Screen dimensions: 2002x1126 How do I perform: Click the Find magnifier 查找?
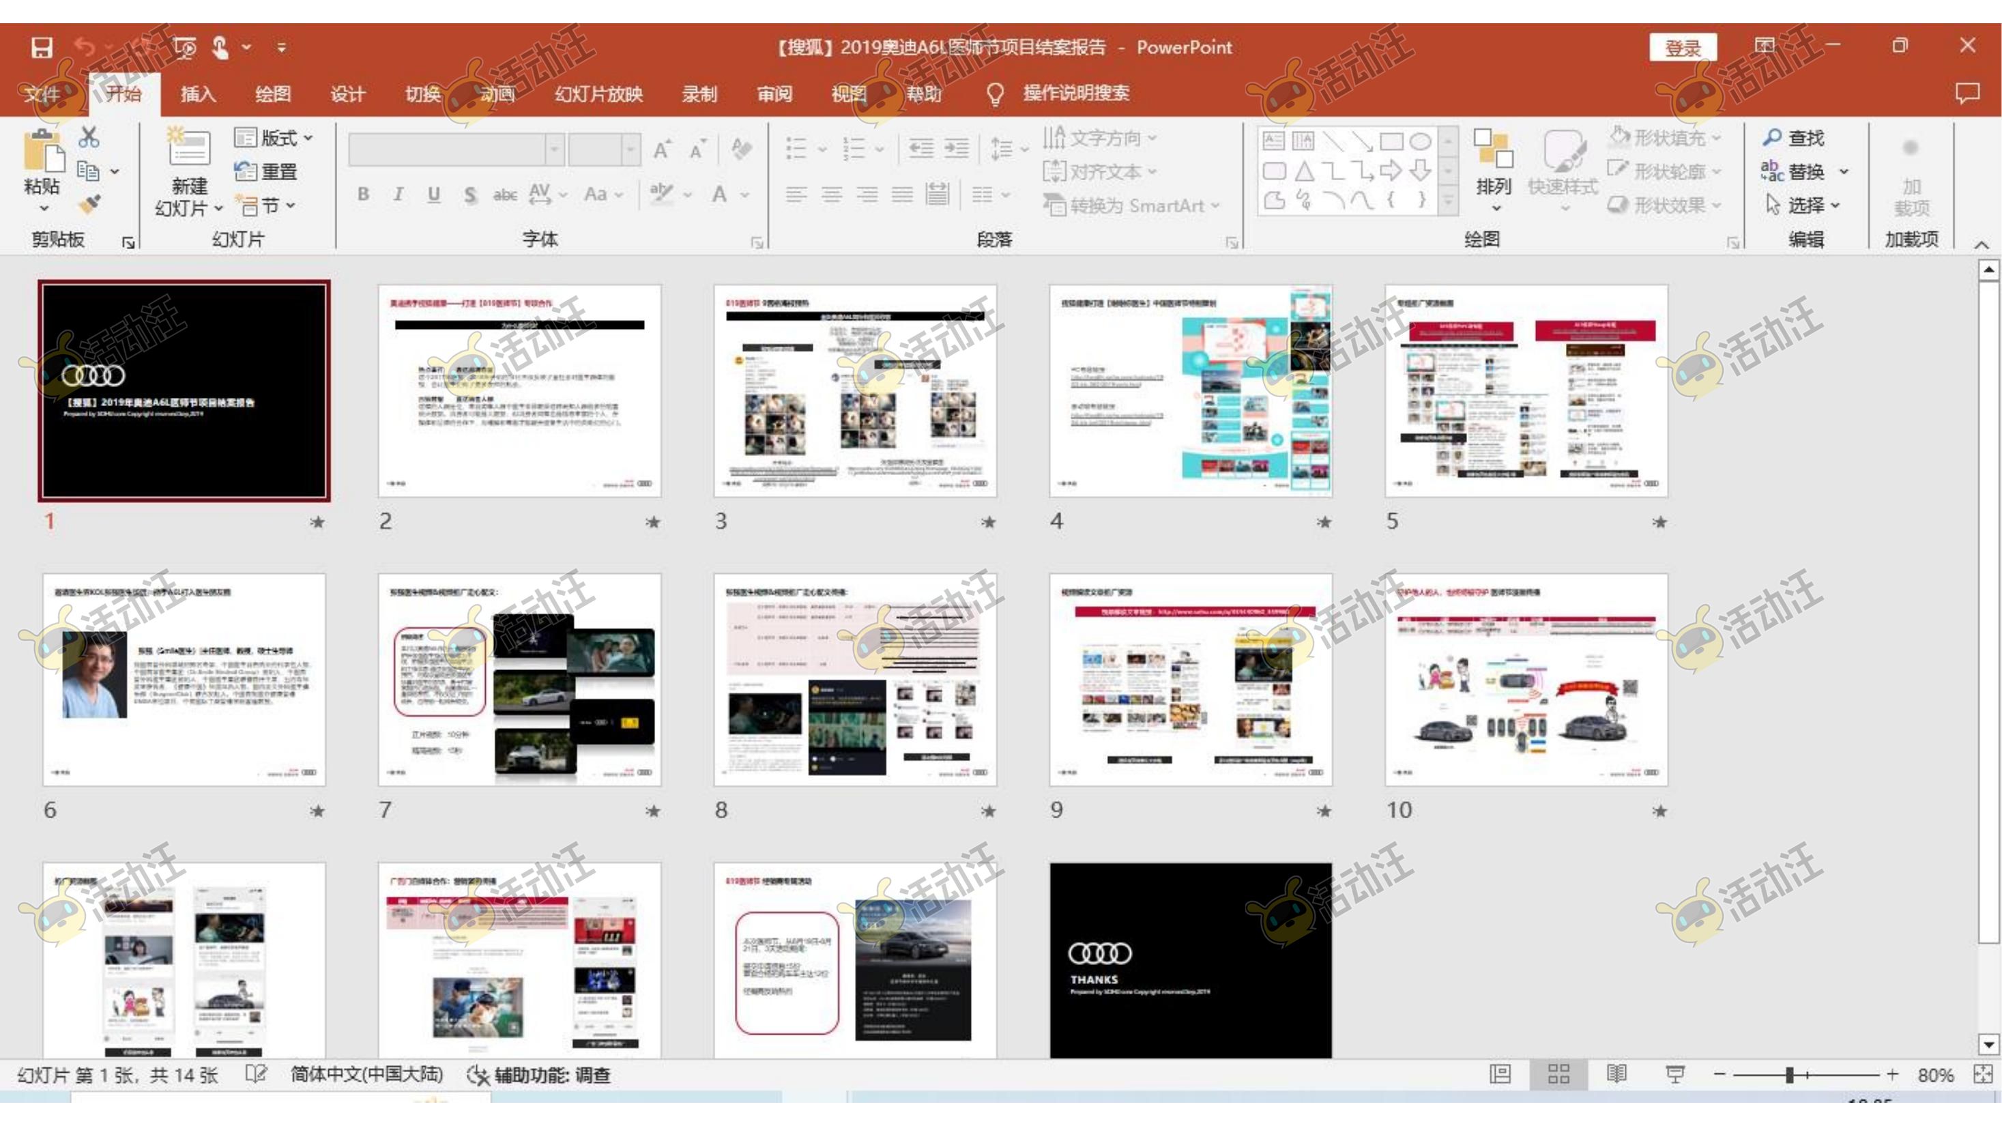[x=1794, y=138]
